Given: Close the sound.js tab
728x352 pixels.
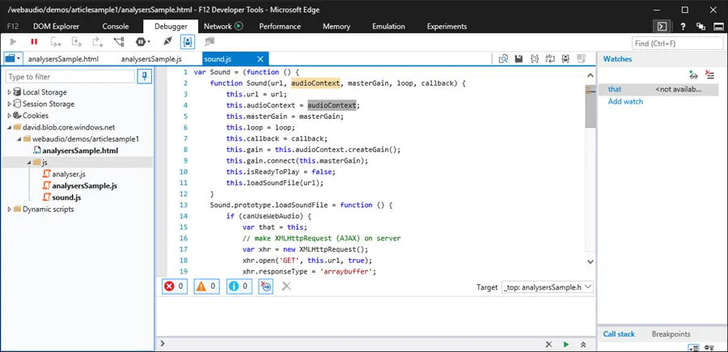Looking at the screenshot, I should tap(260, 59).
